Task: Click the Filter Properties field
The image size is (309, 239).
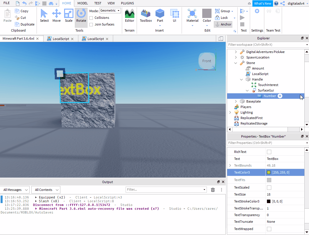Action: pyautogui.click(x=266, y=143)
